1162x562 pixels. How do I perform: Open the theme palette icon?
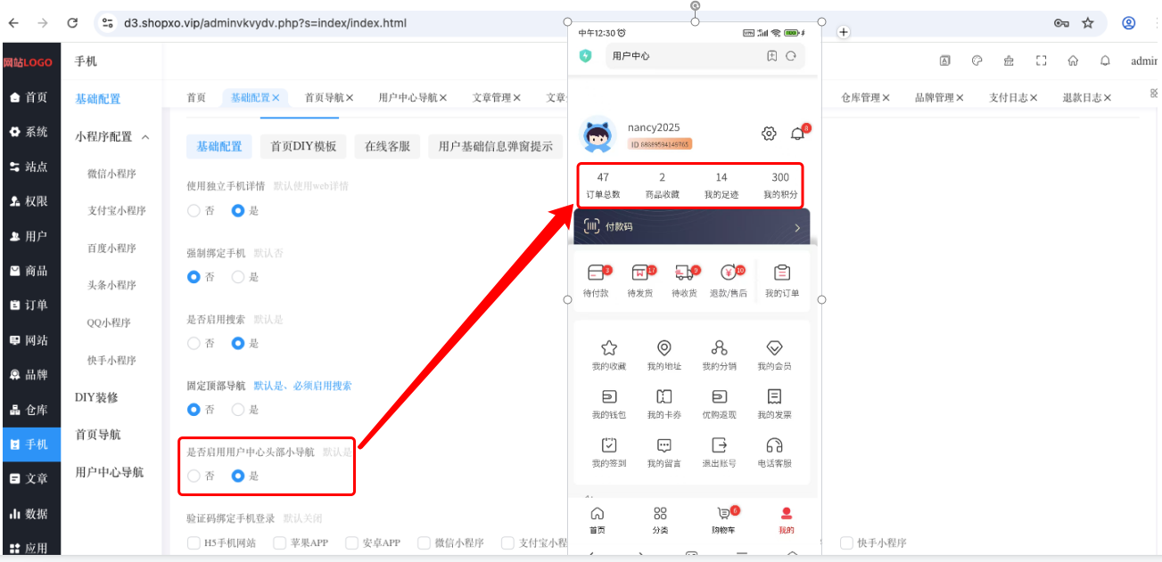977,61
